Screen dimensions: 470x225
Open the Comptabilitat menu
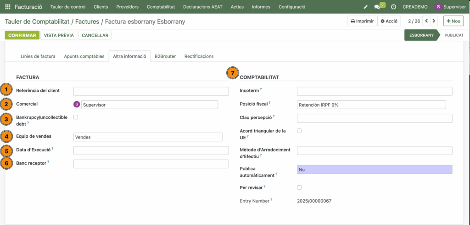pos(161,7)
